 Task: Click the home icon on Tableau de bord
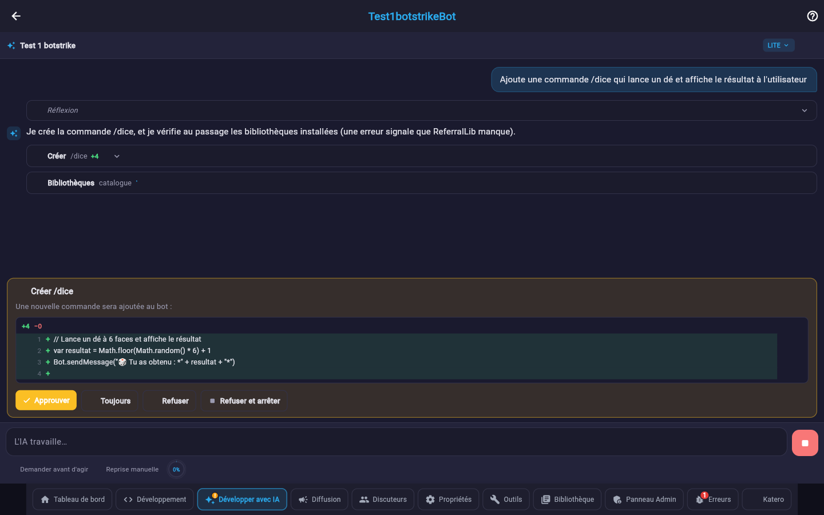click(x=45, y=500)
